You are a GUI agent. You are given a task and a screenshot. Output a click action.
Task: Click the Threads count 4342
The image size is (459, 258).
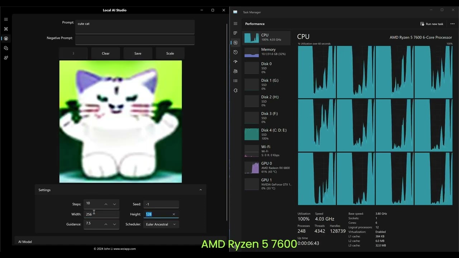coord(320,231)
